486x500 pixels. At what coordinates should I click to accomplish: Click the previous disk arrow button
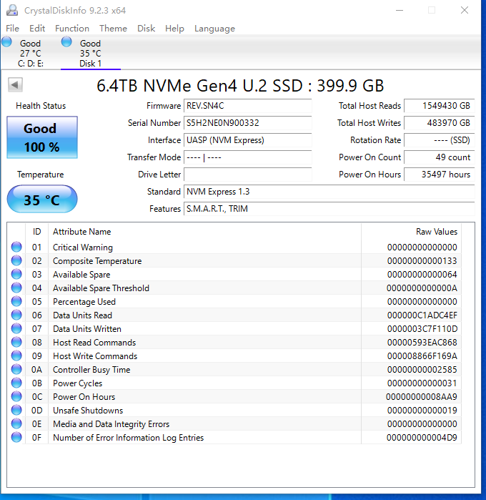(x=15, y=85)
